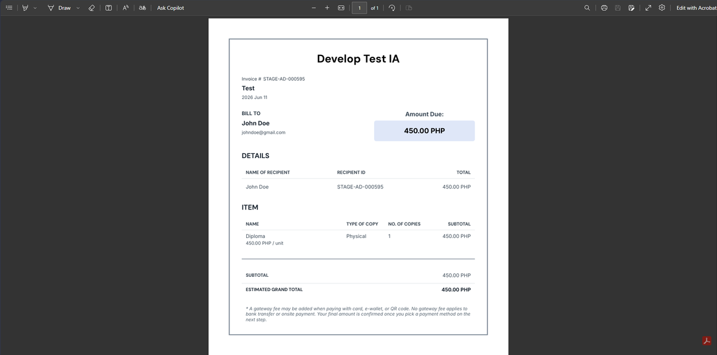The image size is (717, 355).
Task: Click the BILL TO label
Action: pyautogui.click(x=251, y=113)
